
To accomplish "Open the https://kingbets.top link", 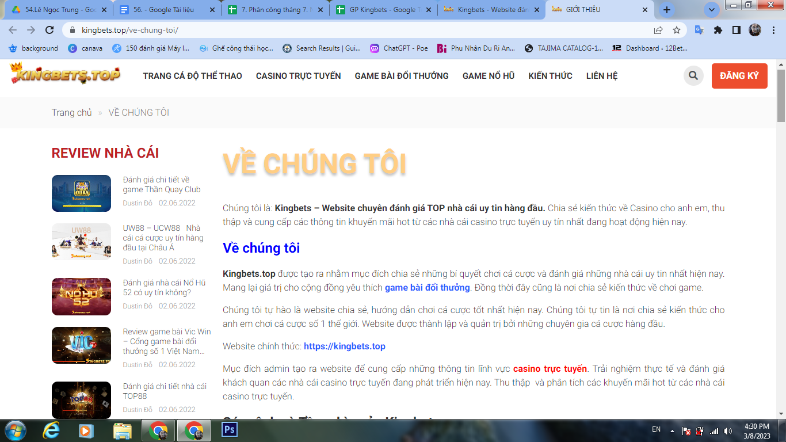I will [345, 346].
